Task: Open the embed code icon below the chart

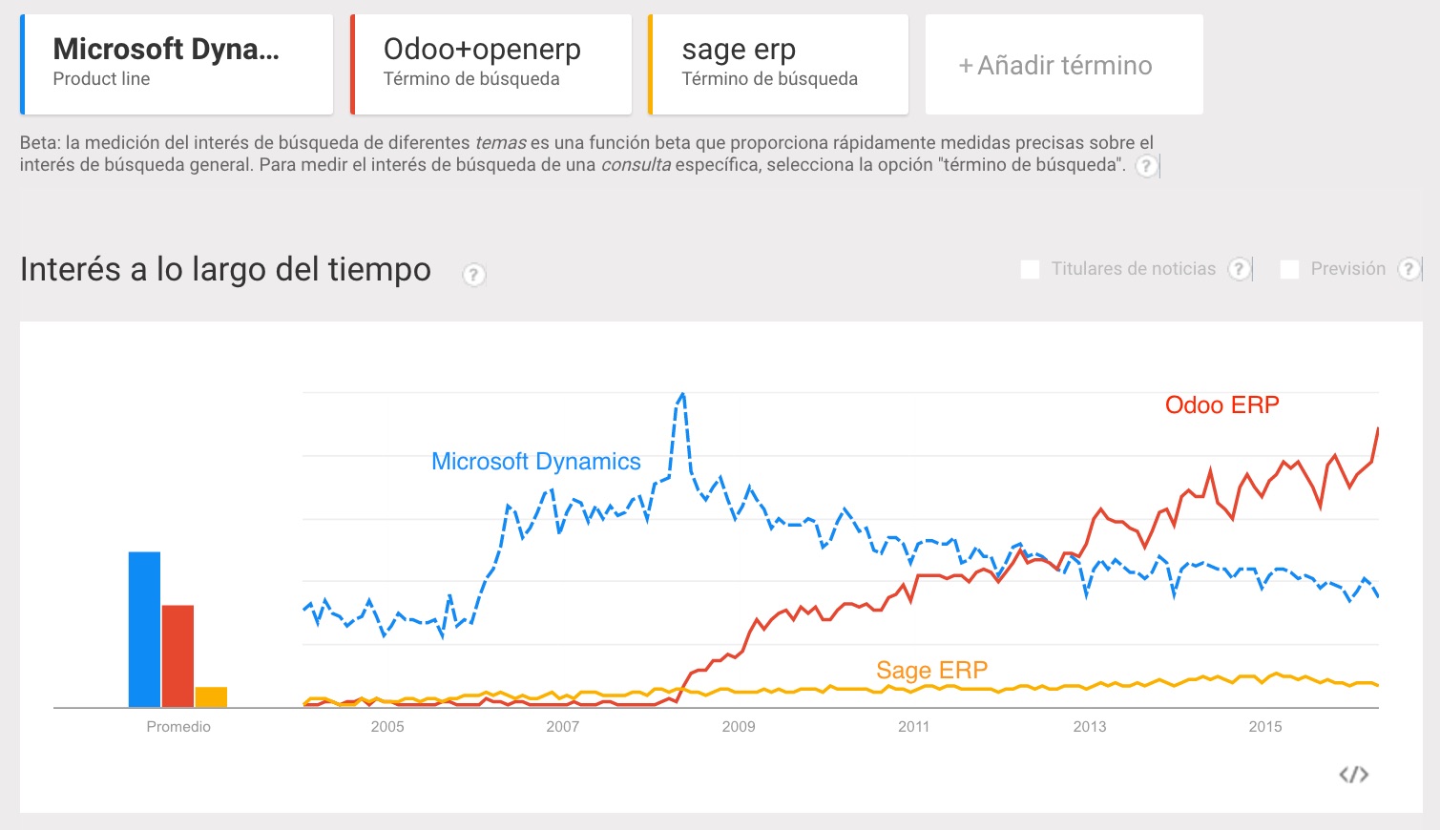Action: coord(1356,774)
